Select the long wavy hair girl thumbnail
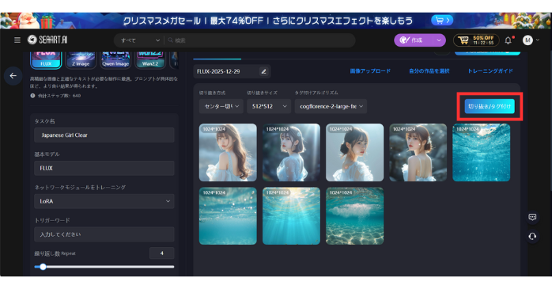 [228, 152]
